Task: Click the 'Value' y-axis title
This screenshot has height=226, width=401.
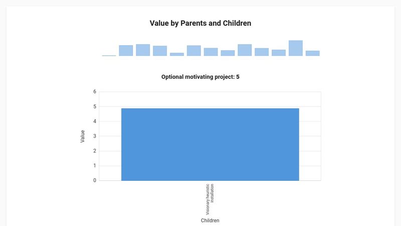Action: [x=83, y=136]
